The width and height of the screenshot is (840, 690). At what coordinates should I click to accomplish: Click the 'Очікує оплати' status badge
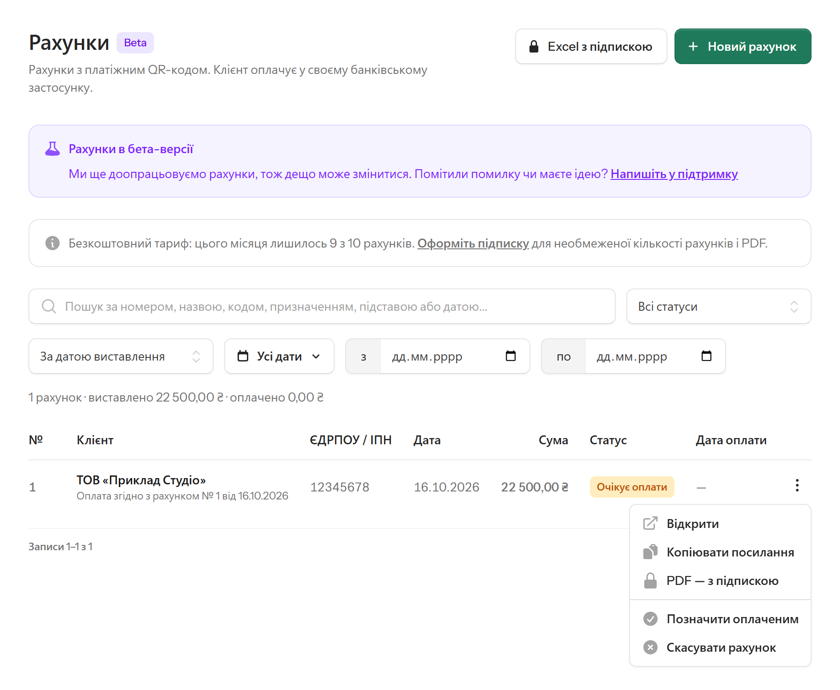(x=632, y=487)
